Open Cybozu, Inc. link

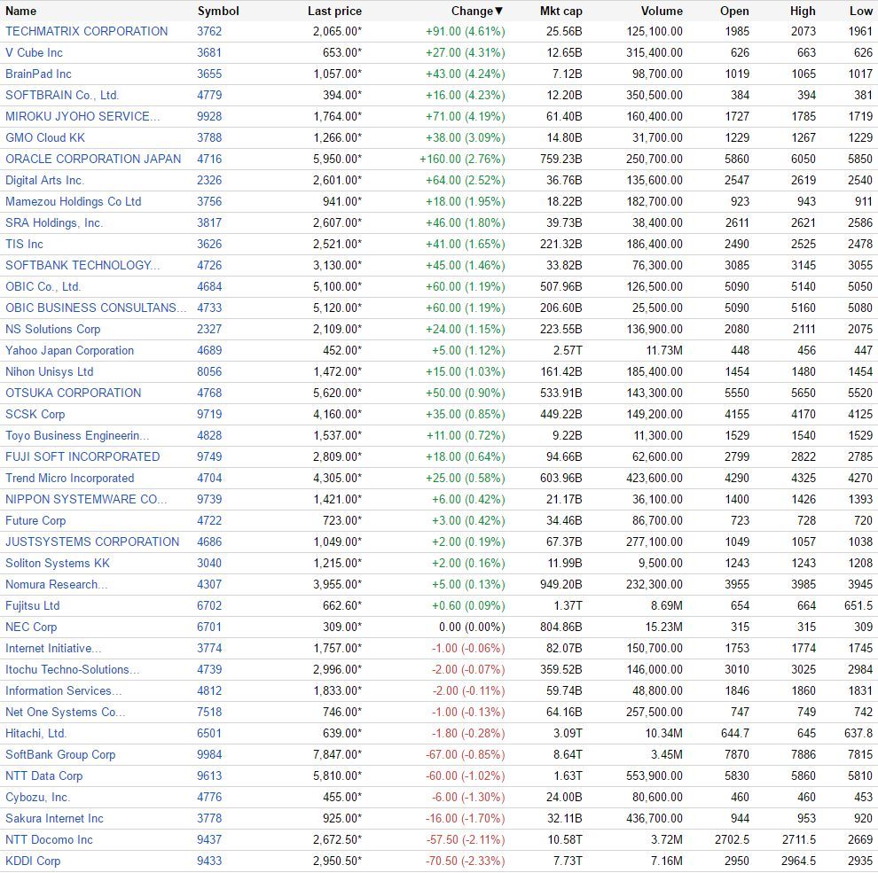coord(37,797)
